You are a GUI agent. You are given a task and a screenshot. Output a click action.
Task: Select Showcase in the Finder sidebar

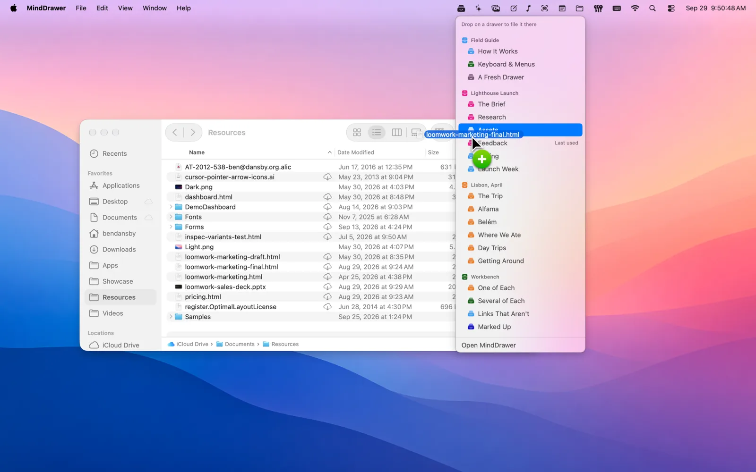(120, 281)
